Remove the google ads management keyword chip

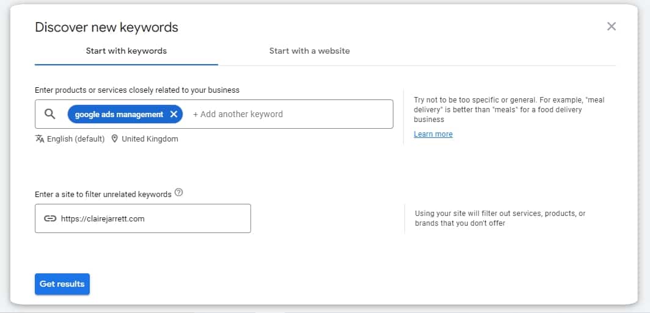pyautogui.click(x=174, y=114)
